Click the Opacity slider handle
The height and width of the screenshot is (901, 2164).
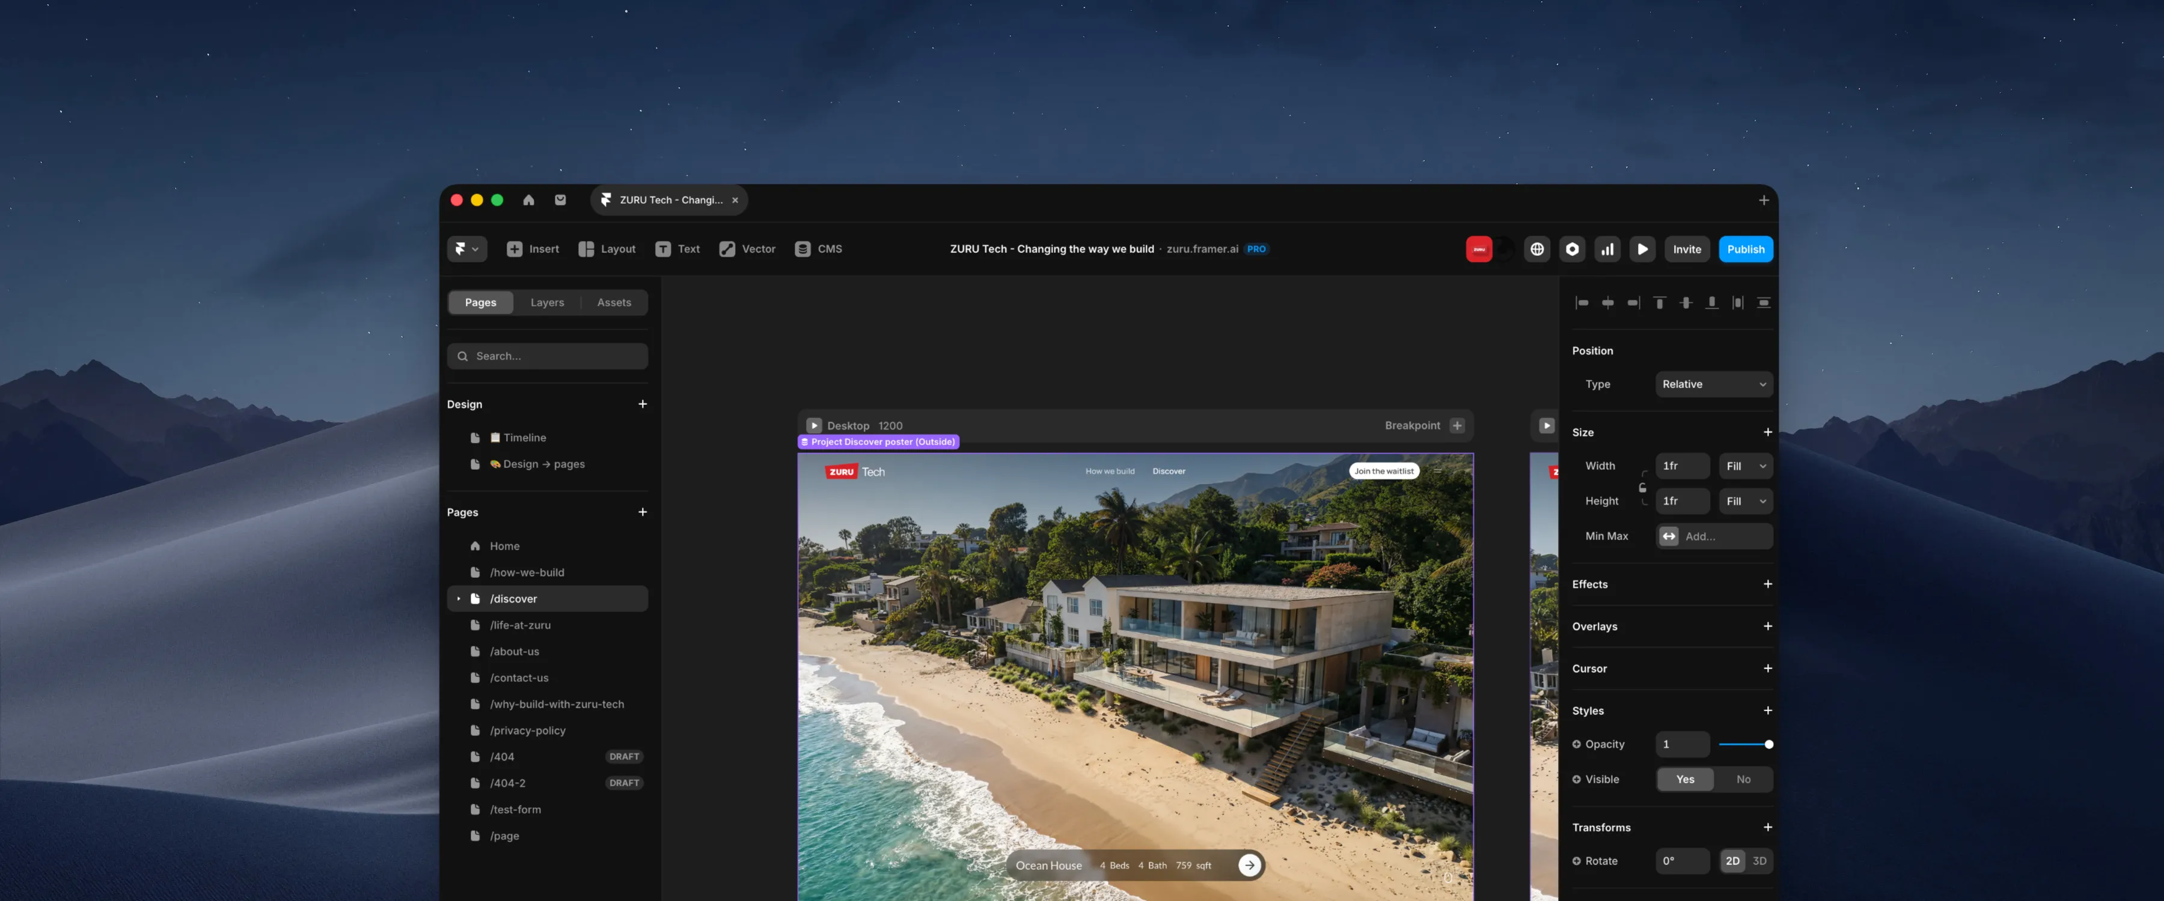(1768, 744)
